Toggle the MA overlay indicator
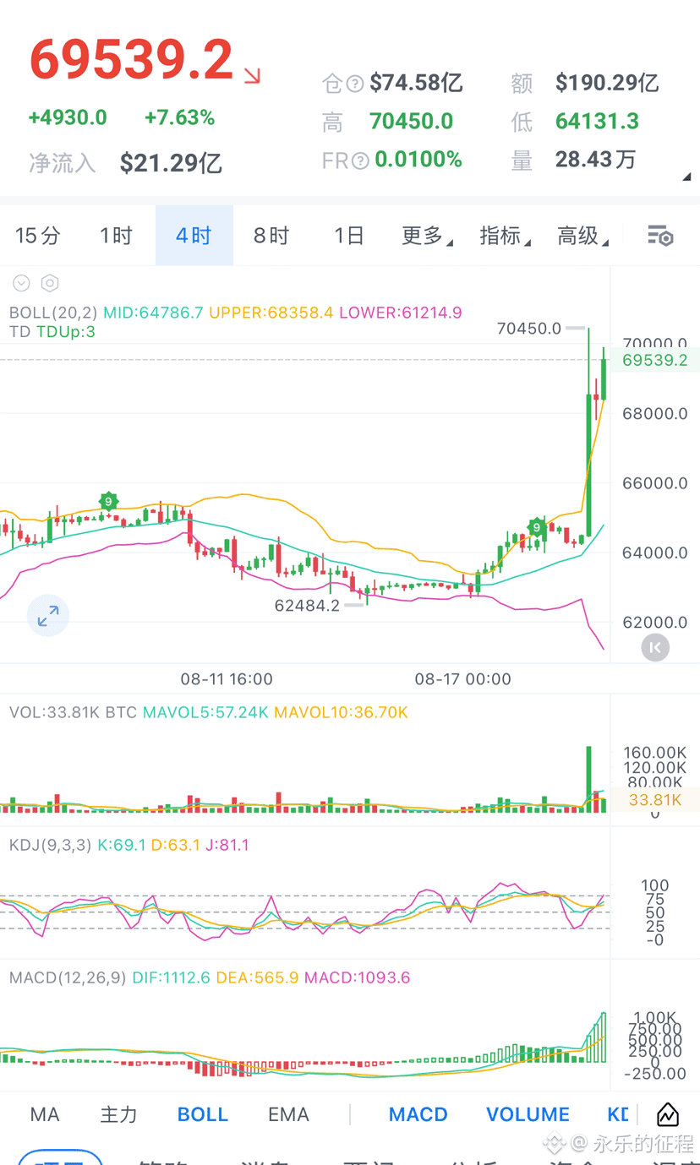Viewport: 700px width, 1165px height. pos(45,1114)
